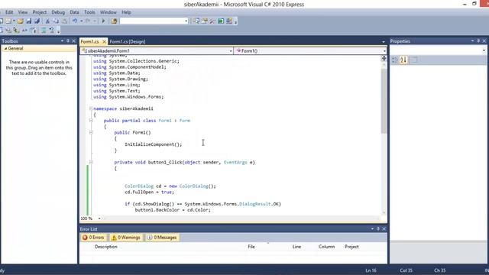Click the Display Word Completion icon

[x=24, y=31]
